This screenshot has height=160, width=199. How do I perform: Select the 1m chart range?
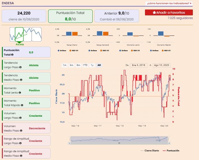pyautogui.click(x=65, y=65)
